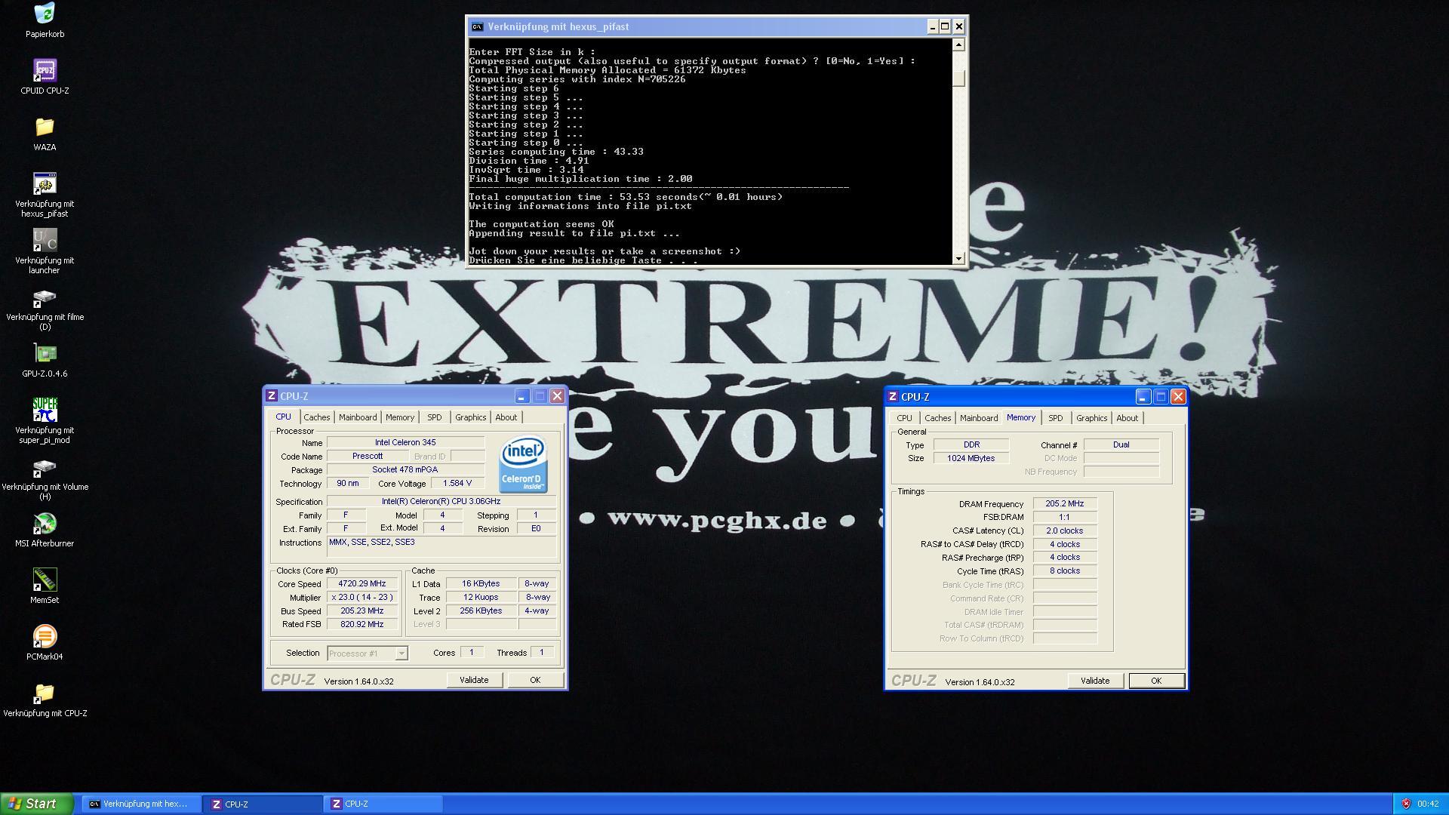Switch to Mainboard tab in right CPU-Z window
Screen dimensions: 1449x815
click(979, 418)
